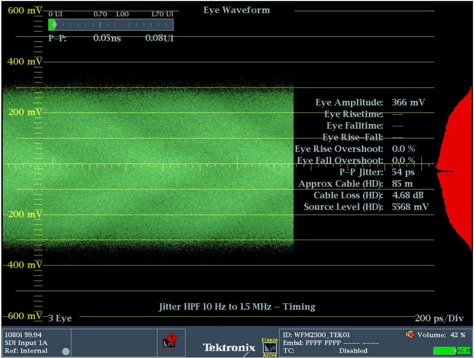Click the -600 mV axis label
474x358 pixels.
click(x=22, y=316)
